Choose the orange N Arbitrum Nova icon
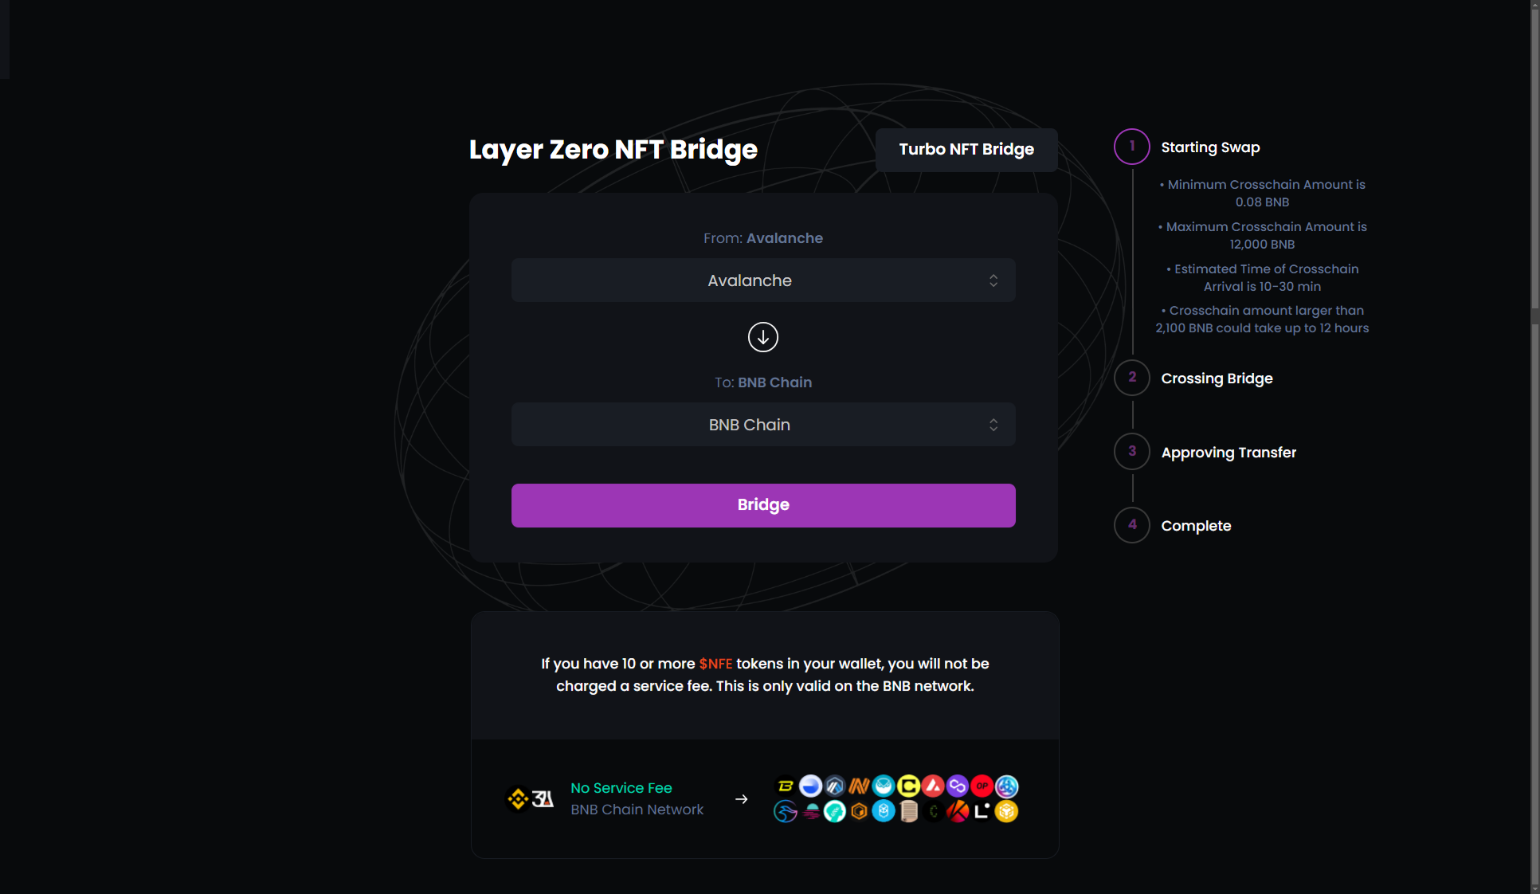Viewport: 1540px width, 894px height. (859, 786)
